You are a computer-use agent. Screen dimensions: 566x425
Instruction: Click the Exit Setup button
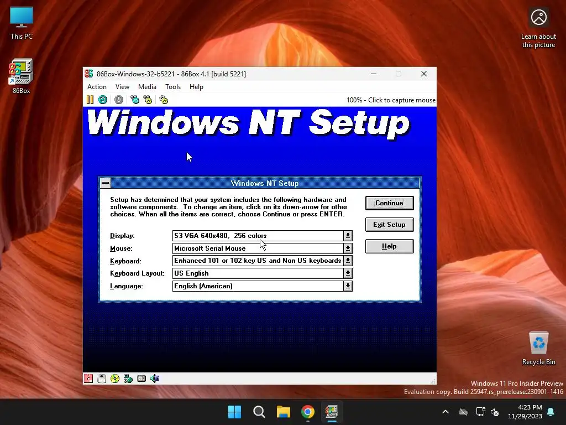389,225
